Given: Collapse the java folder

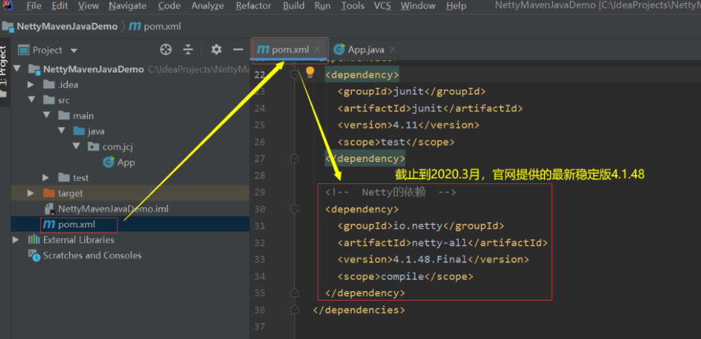Looking at the screenshot, I should click(62, 132).
